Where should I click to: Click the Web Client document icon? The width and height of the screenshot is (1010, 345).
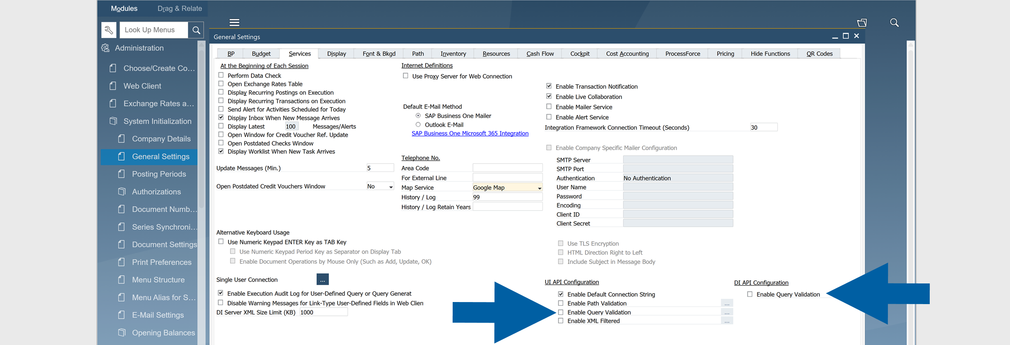tap(113, 86)
